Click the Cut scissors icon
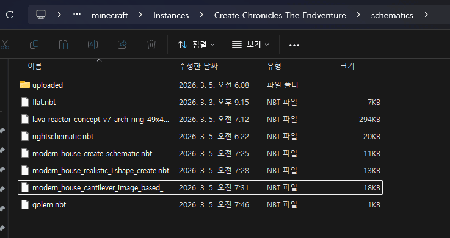 (x=5, y=45)
